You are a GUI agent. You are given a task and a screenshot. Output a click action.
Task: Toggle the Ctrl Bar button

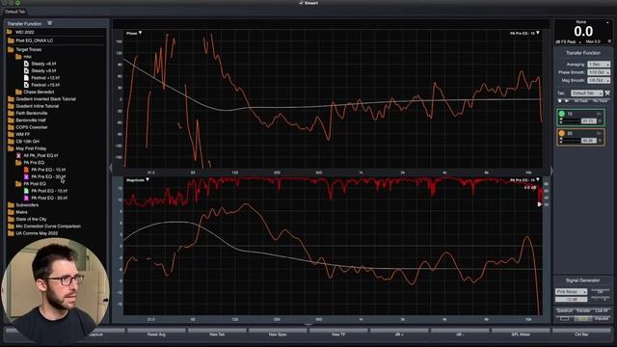coord(581,334)
